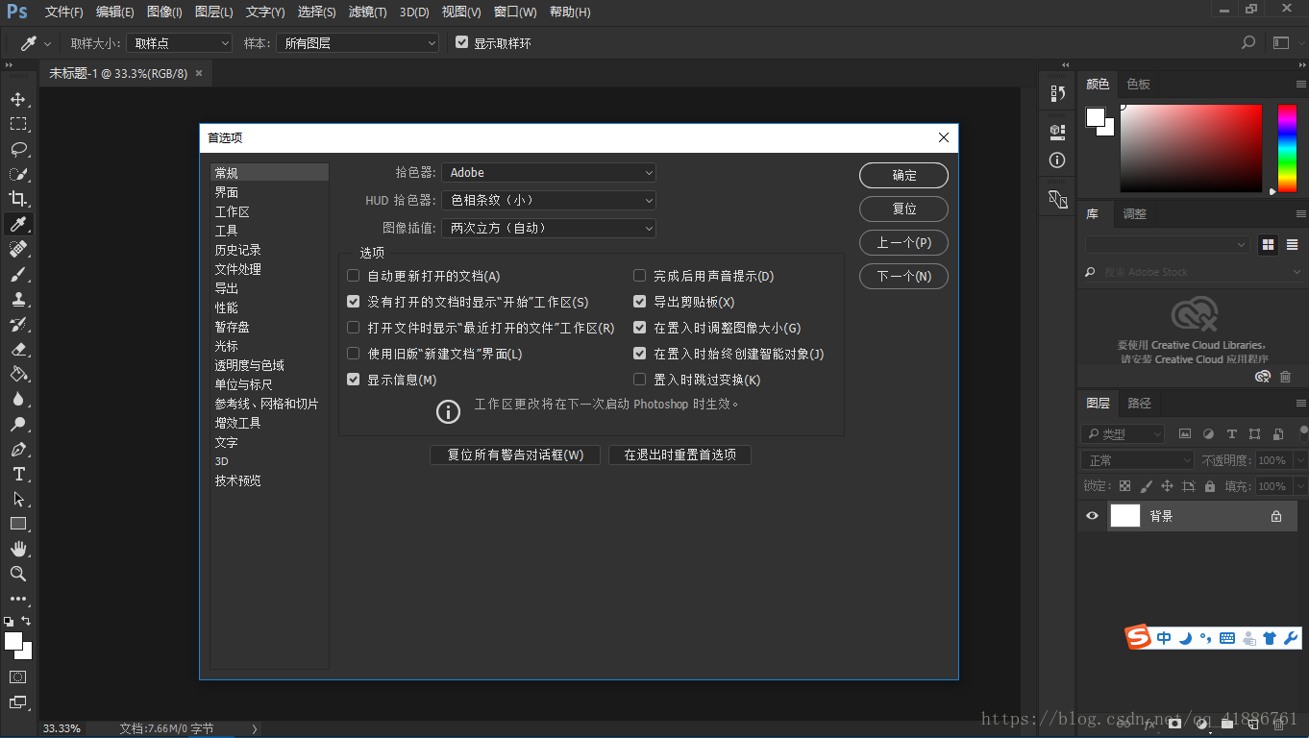Open the layer 类型 filter dropdown
Image resolution: width=1309 pixels, height=738 pixels.
[1123, 434]
